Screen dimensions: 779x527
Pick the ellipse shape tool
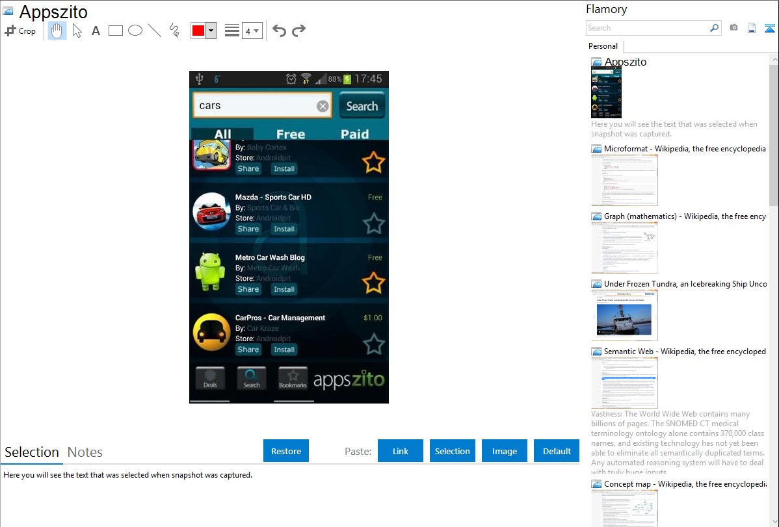(x=135, y=31)
